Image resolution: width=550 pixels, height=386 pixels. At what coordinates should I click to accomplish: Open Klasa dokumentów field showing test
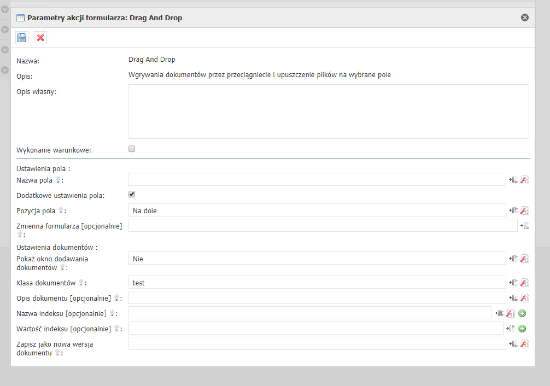[317, 283]
